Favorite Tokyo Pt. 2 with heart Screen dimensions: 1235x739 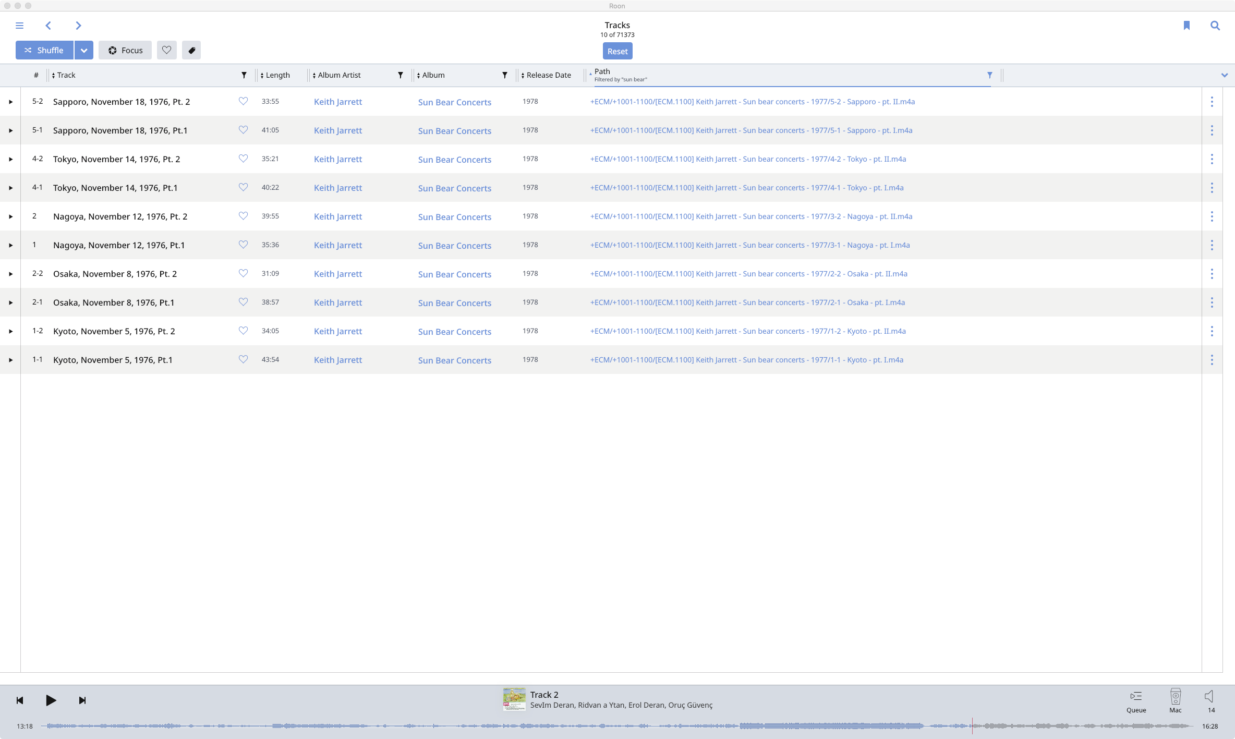pos(243,159)
